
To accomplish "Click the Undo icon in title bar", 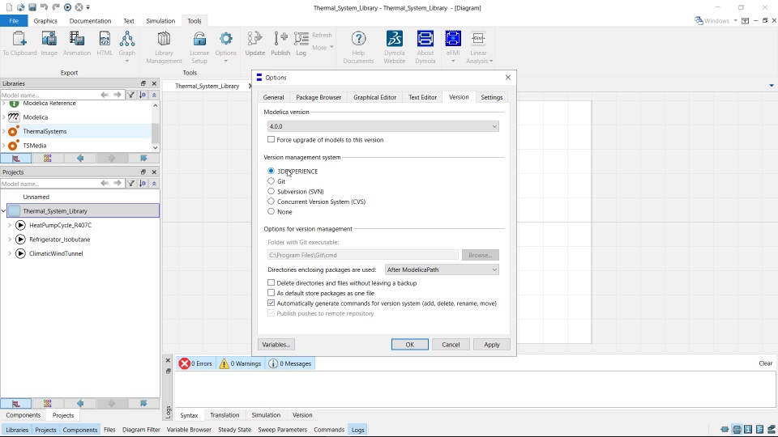I will pyautogui.click(x=44, y=7).
